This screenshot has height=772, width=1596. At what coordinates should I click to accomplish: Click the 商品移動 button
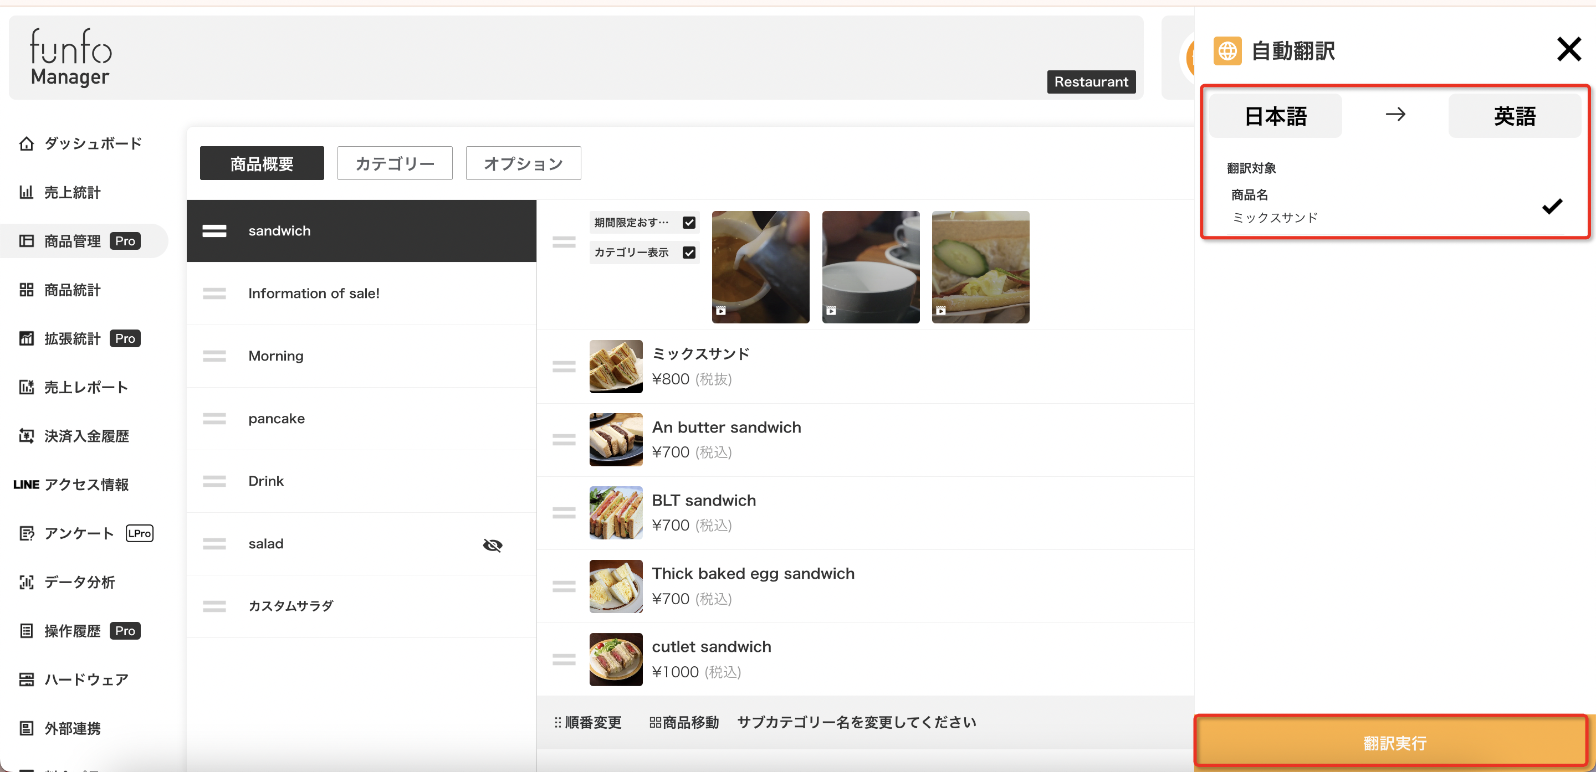click(684, 723)
